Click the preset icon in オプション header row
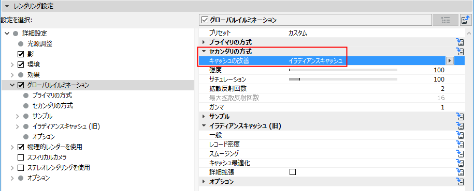This screenshot has width=474, height=191. (459, 182)
